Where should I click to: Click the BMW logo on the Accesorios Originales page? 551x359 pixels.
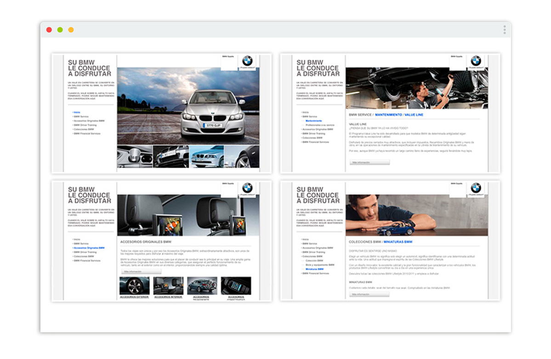click(x=247, y=188)
